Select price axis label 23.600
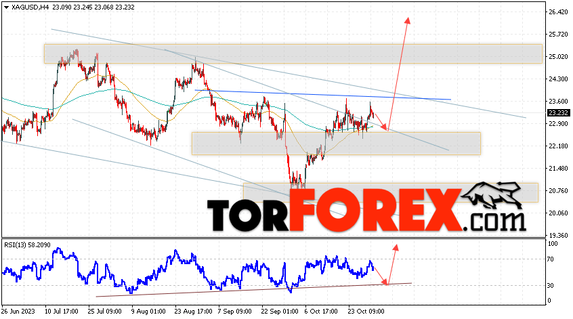 coord(558,101)
